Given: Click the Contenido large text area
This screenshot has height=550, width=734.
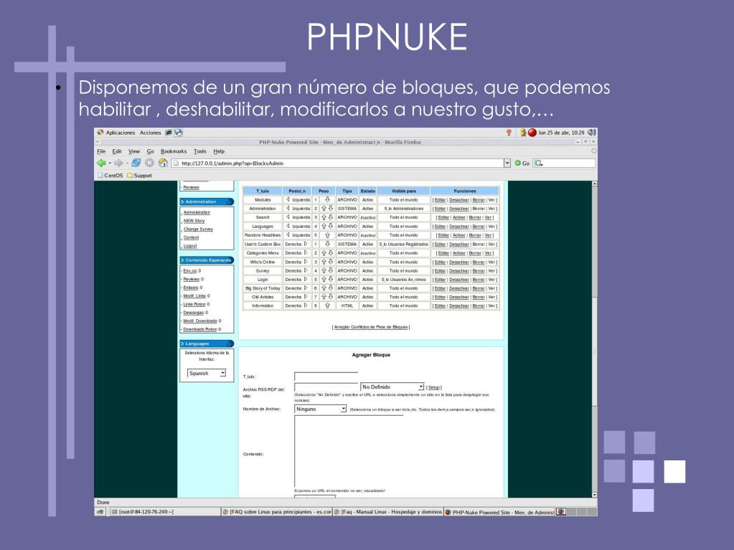Looking at the screenshot, I should click(349, 451).
